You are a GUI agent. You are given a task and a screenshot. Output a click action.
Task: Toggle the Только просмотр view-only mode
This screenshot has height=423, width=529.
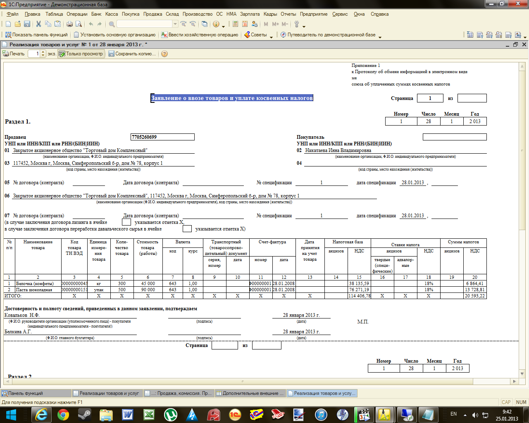[81, 54]
